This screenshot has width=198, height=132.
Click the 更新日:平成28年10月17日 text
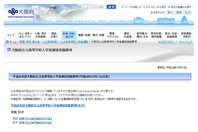click(172, 68)
